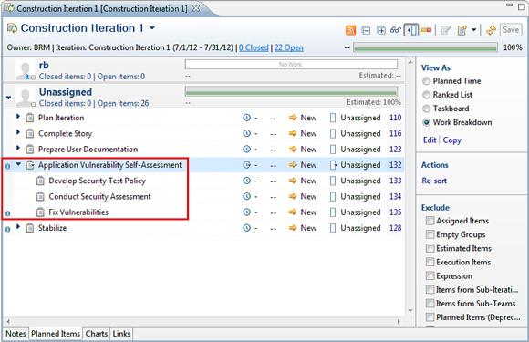
Task: Expand the Complete Story item
Action: [18, 132]
